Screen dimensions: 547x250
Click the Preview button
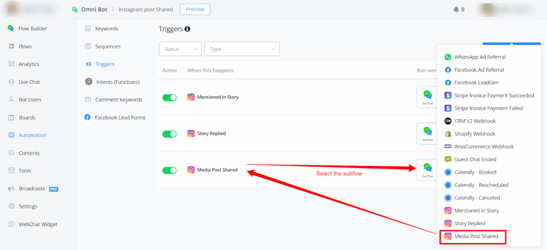tap(195, 9)
